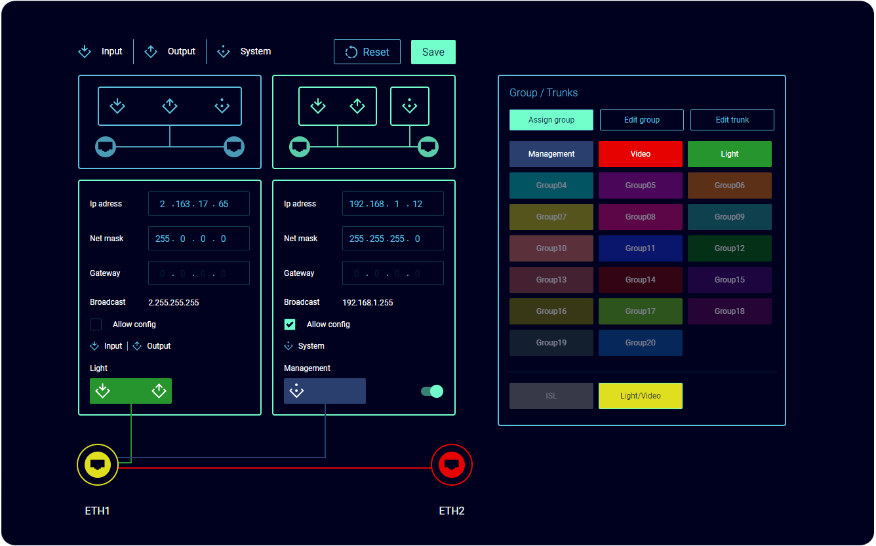
Task: Click the Edit trunk button
Action: 732,120
